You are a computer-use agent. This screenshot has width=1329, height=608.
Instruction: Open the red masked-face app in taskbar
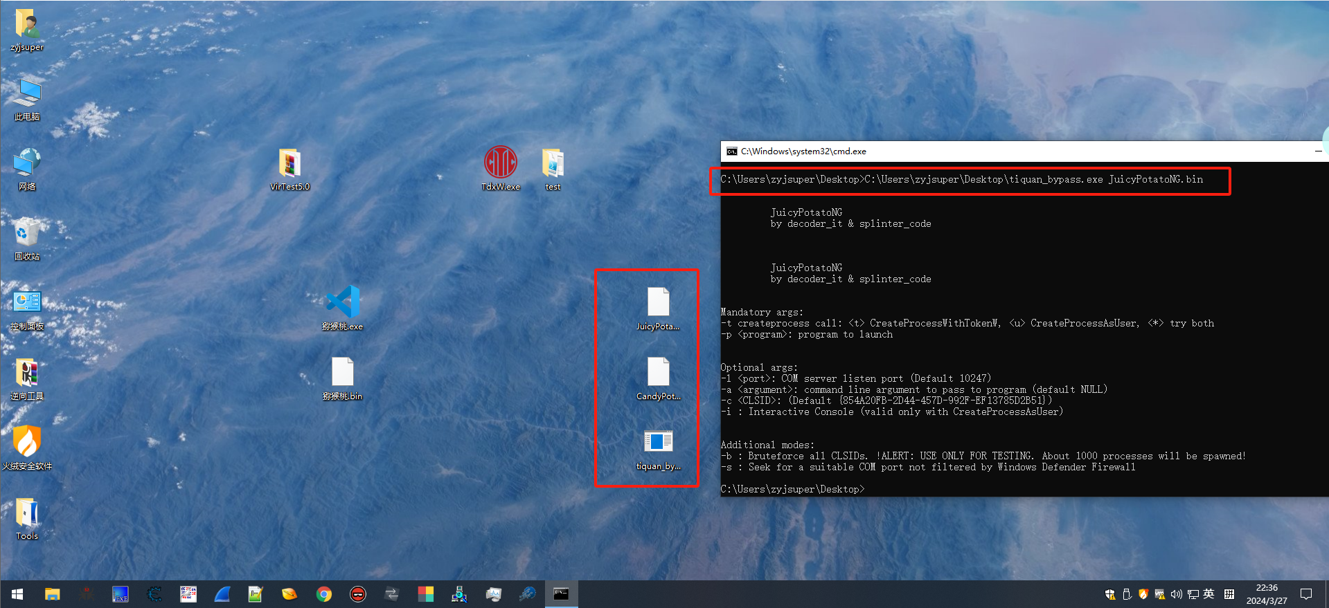[357, 594]
